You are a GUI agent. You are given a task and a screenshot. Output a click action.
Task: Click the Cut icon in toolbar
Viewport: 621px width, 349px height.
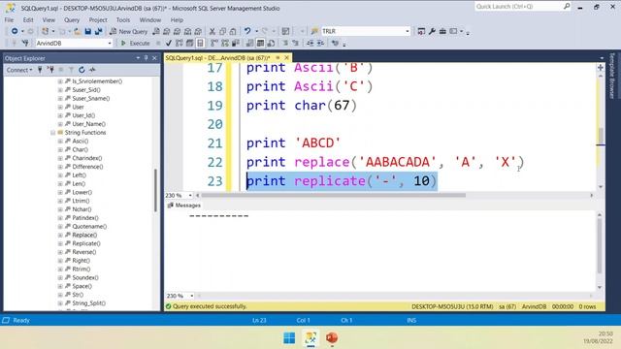212,31
